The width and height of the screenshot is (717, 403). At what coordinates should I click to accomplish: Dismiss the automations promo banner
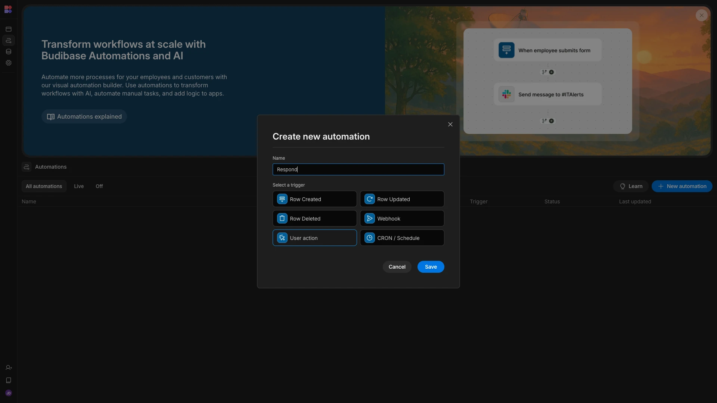coord(701,15)
